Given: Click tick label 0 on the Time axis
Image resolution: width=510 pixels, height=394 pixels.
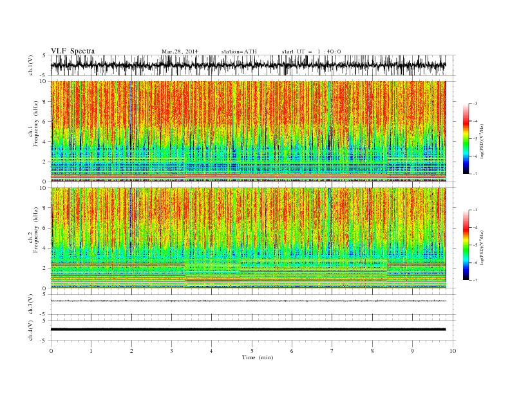Looking at the screenshot, I should (x=51, y=351).
